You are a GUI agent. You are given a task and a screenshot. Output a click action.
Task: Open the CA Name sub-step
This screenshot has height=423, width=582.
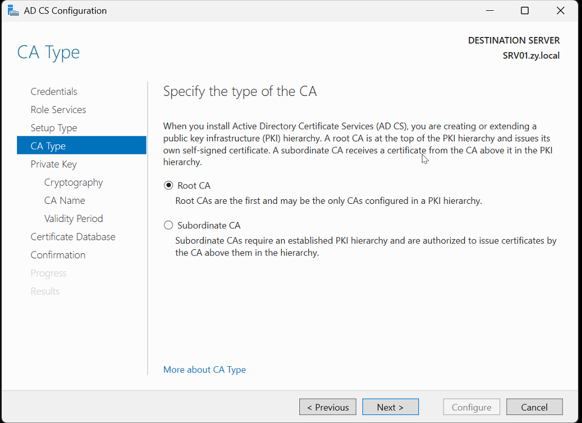coord(65,200)
